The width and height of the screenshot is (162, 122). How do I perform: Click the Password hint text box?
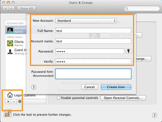(x=93, y=74)
